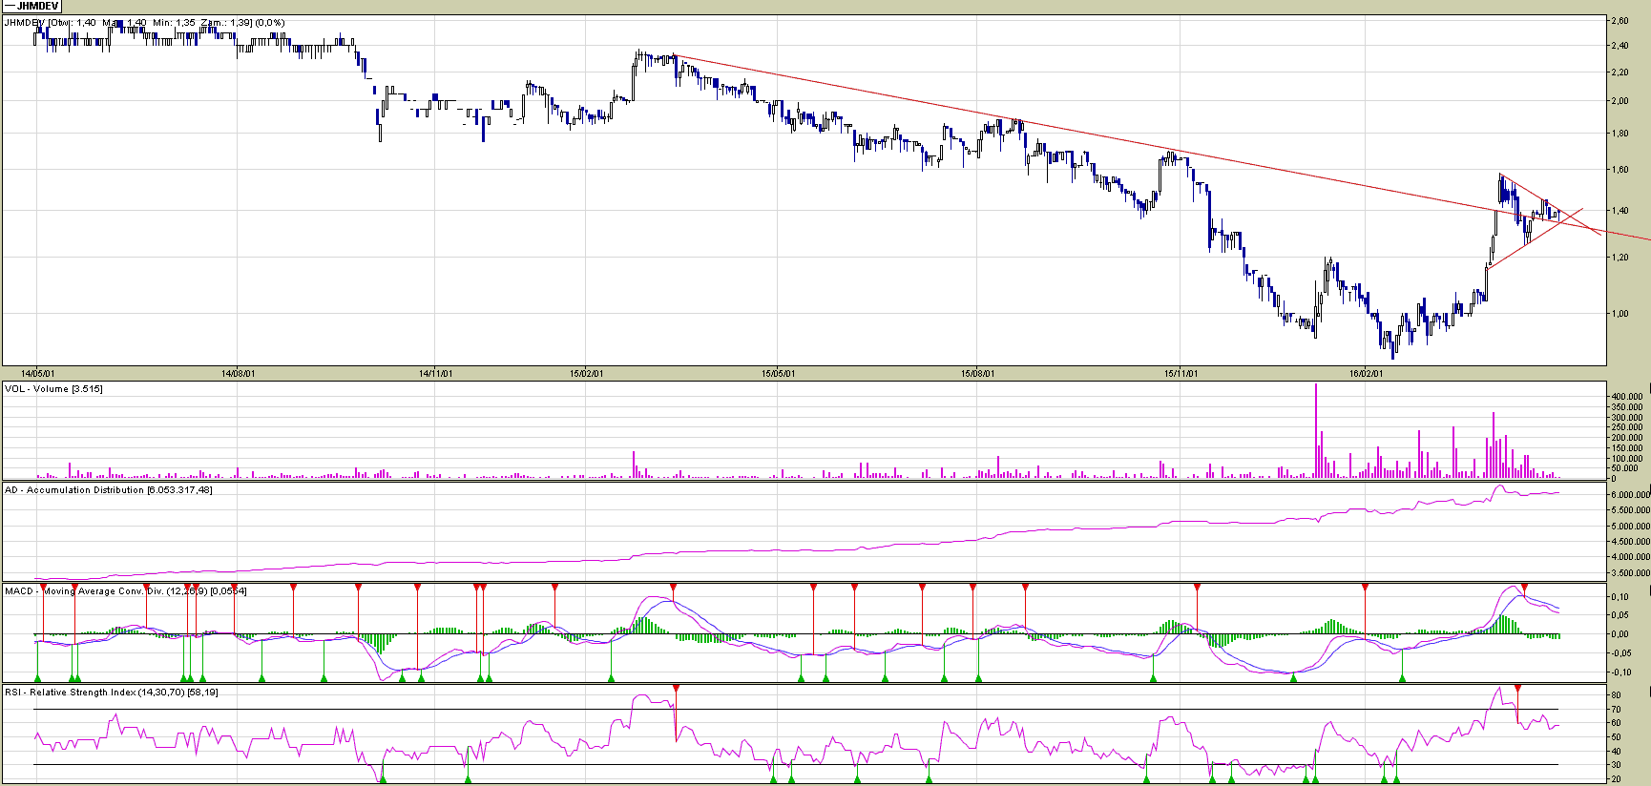Select the rightmost green RSI buy marker
The image size is (1651, 786).
pyautogui.click(x=1396, y=779)
